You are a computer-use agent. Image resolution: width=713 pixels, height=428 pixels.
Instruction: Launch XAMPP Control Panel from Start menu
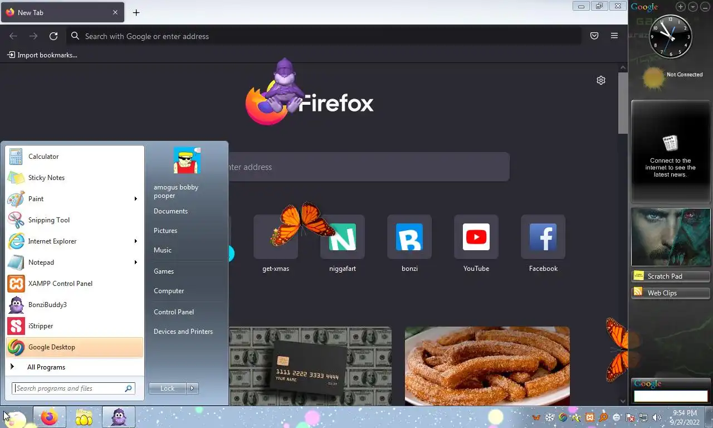click(x=75, y=284)
